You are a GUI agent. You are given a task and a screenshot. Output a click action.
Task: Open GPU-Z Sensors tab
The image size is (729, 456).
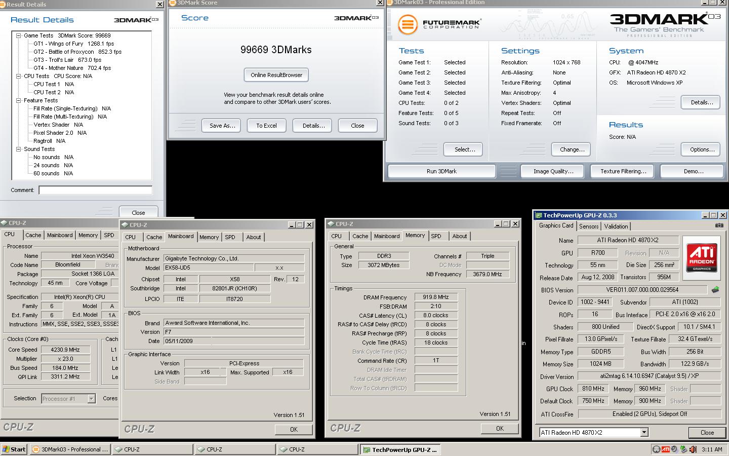589,226
